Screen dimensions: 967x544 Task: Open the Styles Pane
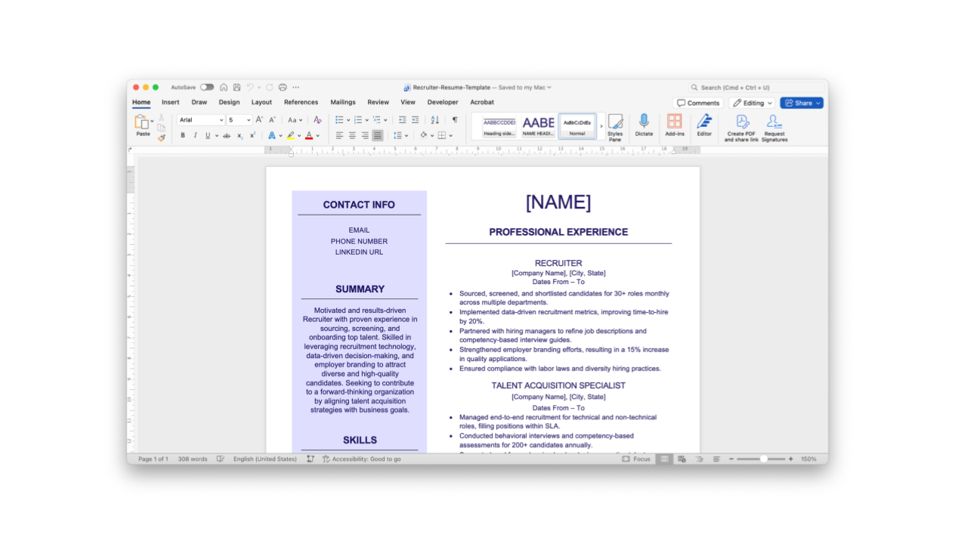(x=615, y=125)
